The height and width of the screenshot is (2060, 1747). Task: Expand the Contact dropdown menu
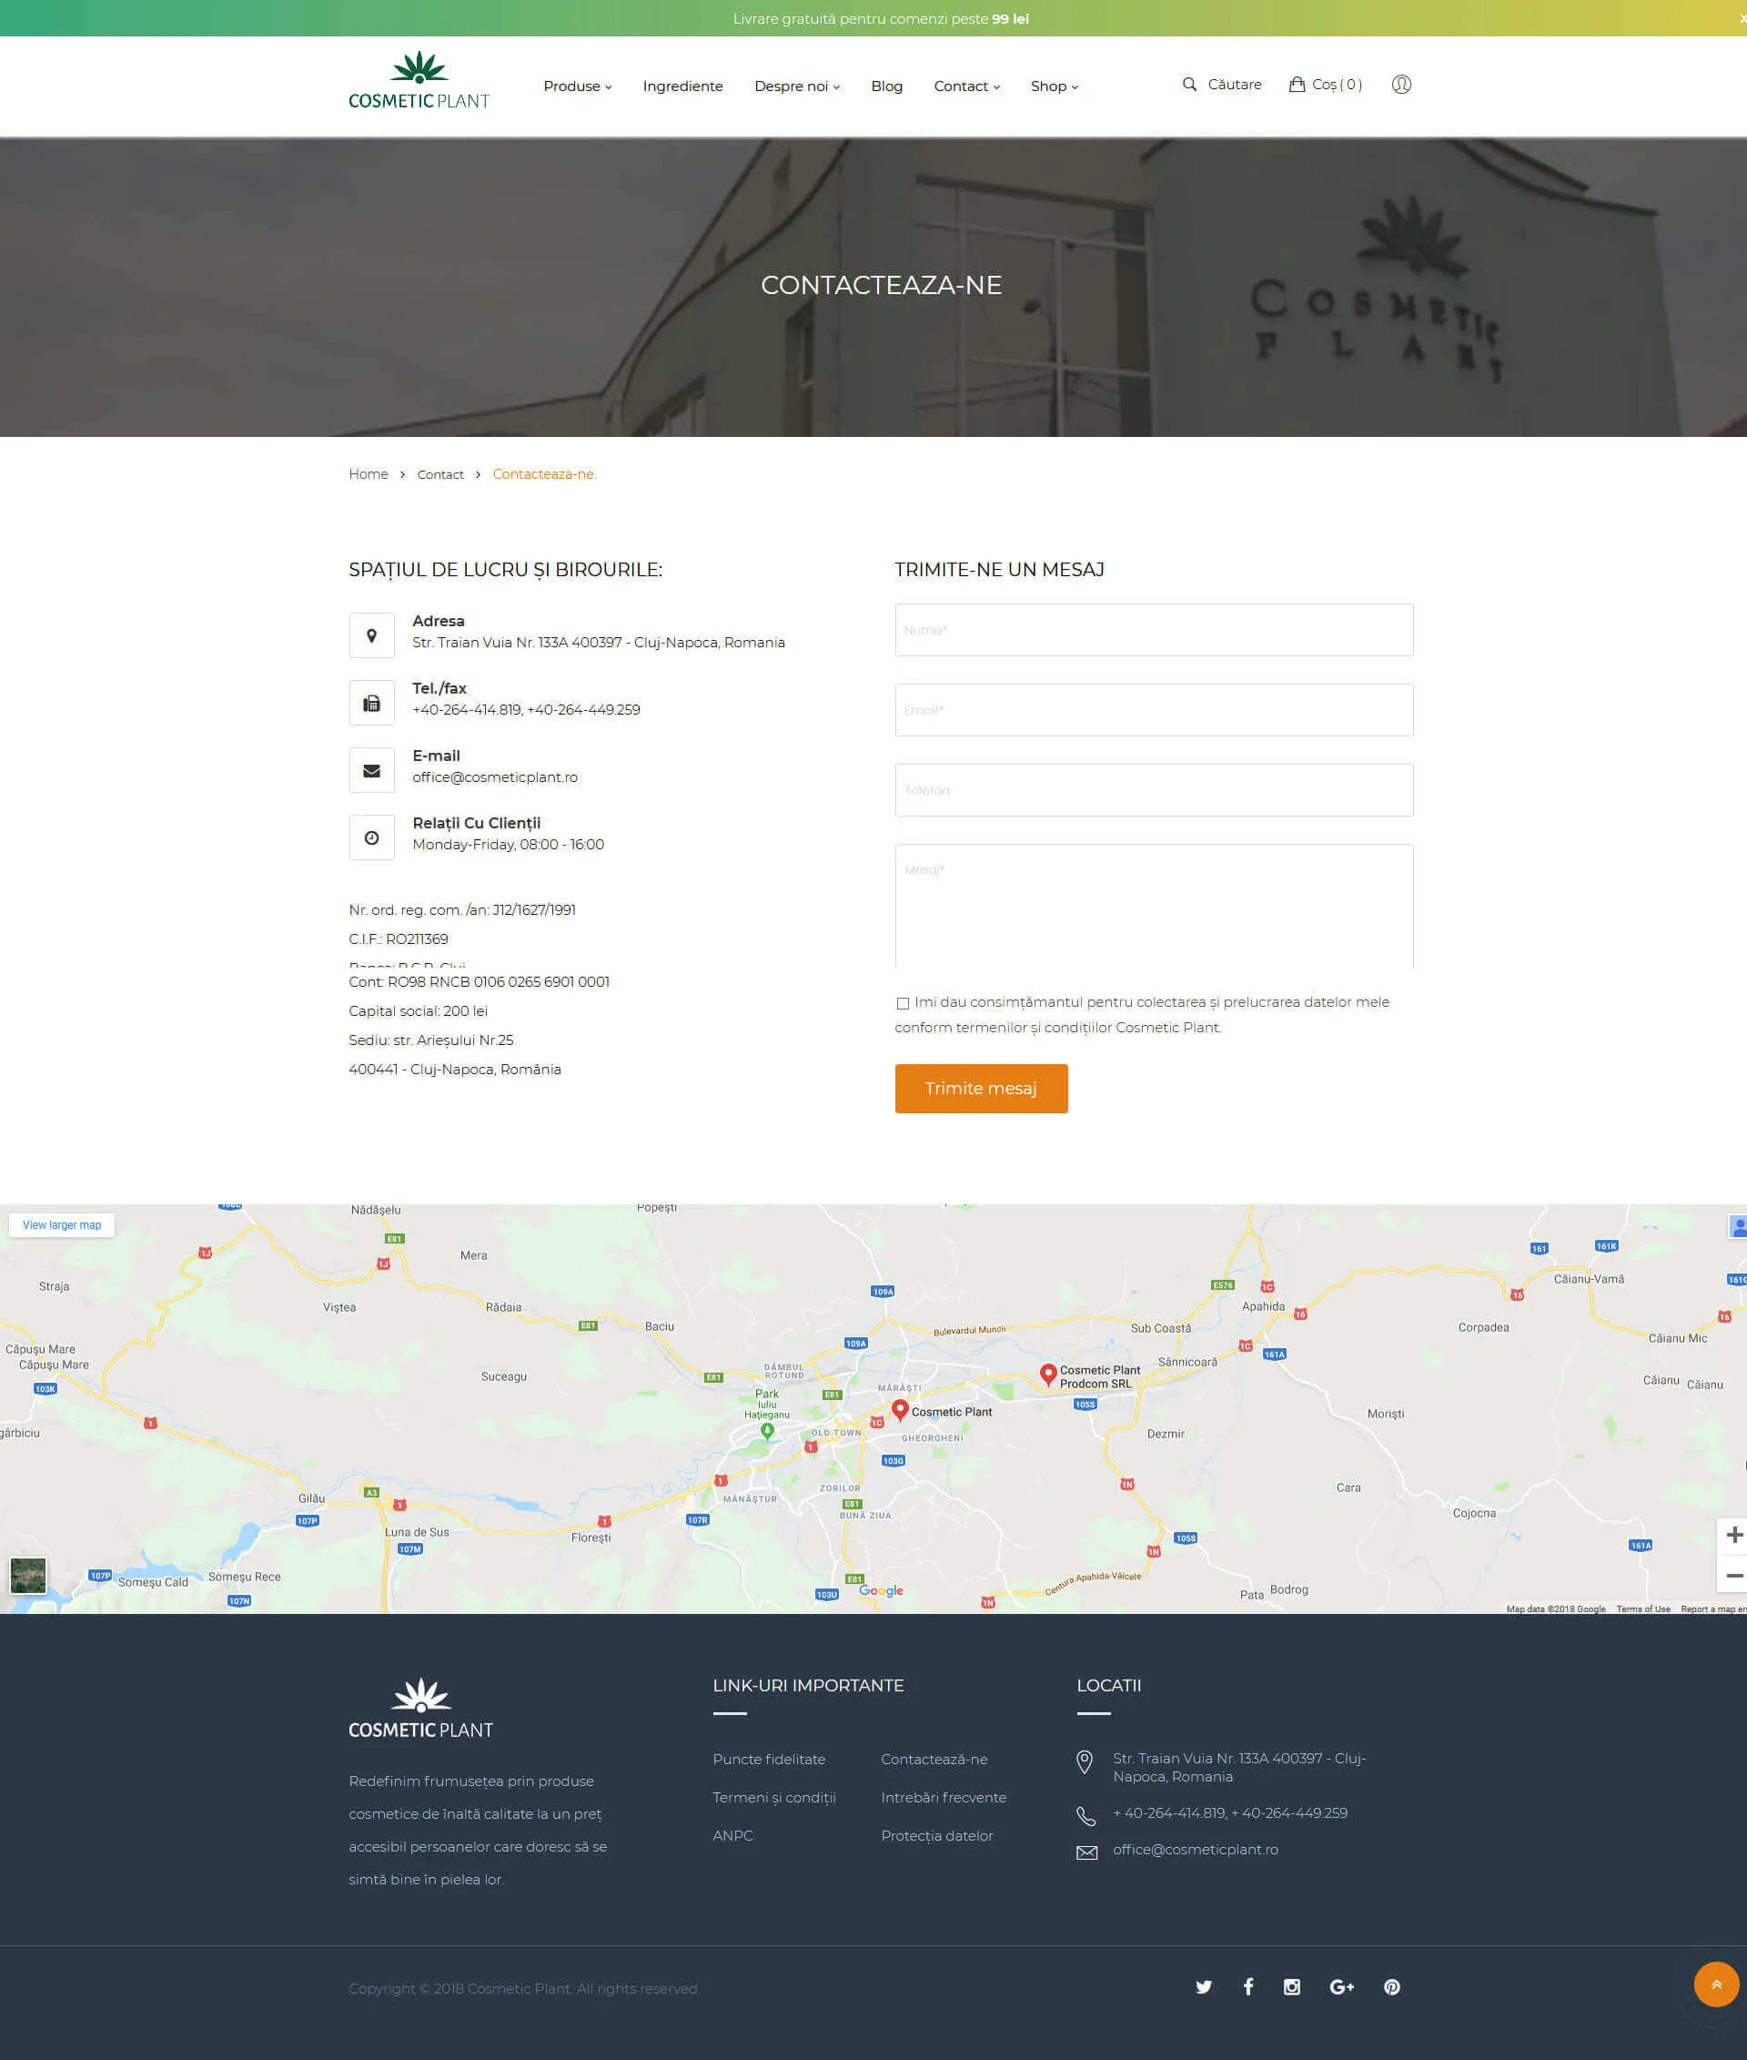tap(966, 86)
